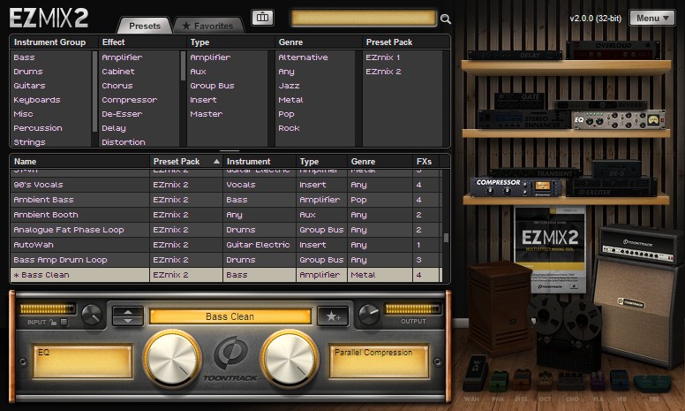Choose the EZmix 1 preset pack
Image resolution: width=685 pixels, height=411 pixels.
[x=383, y=57]
